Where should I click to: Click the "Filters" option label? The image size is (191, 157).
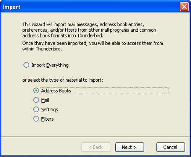point(47,119)
